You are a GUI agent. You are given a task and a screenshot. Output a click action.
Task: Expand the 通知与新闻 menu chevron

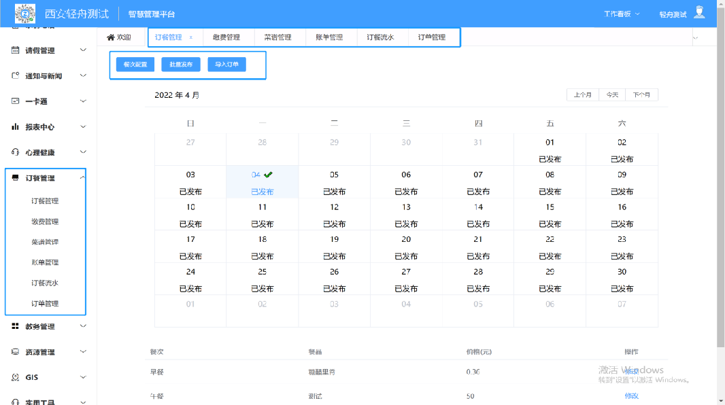coord(83,75)
